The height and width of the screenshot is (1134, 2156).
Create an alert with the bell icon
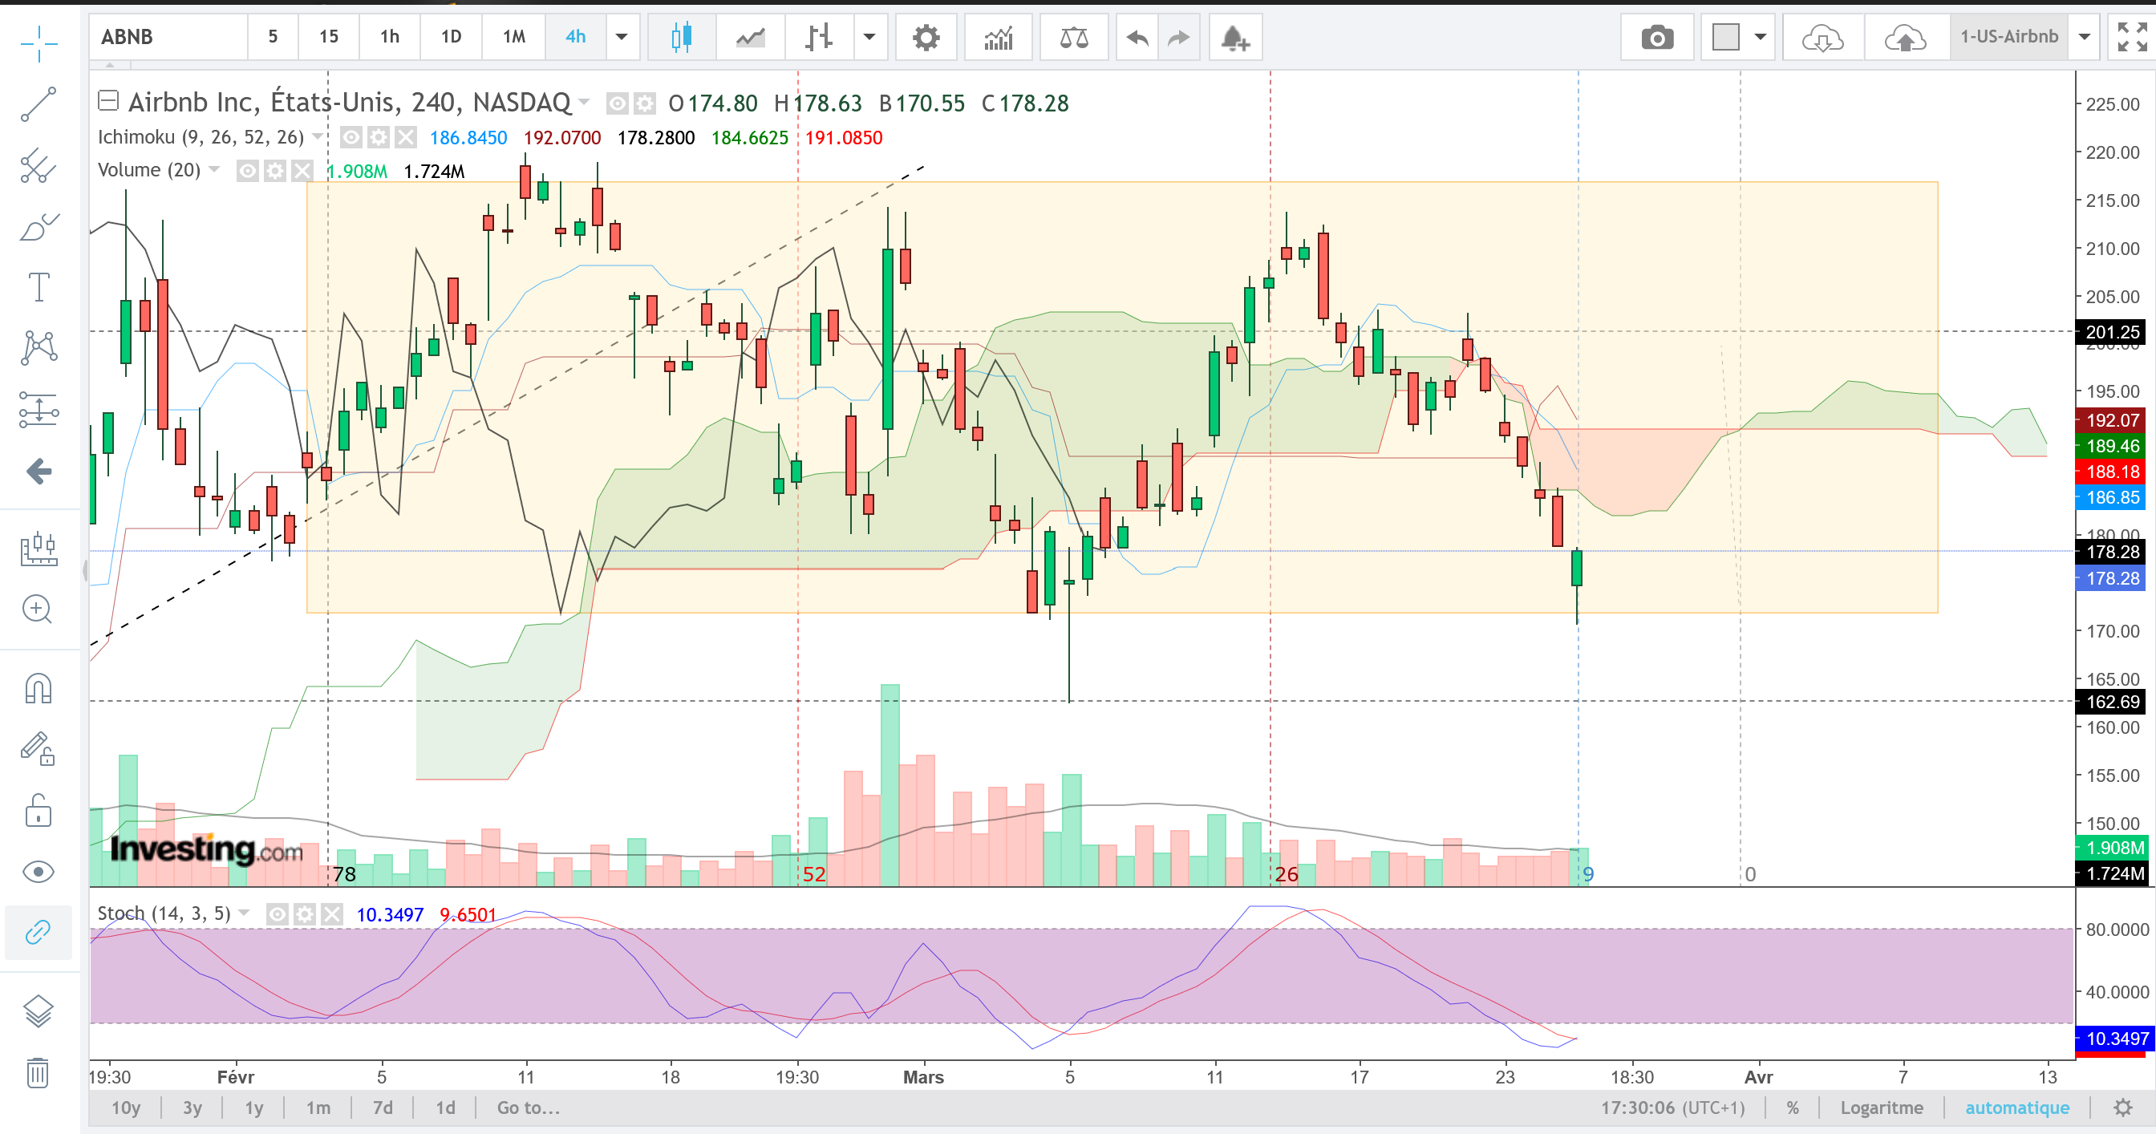coord(1234,38)
